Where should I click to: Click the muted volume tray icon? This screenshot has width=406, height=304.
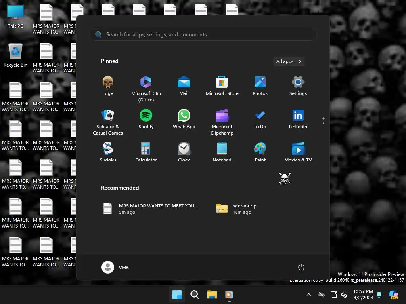point(344,294)
